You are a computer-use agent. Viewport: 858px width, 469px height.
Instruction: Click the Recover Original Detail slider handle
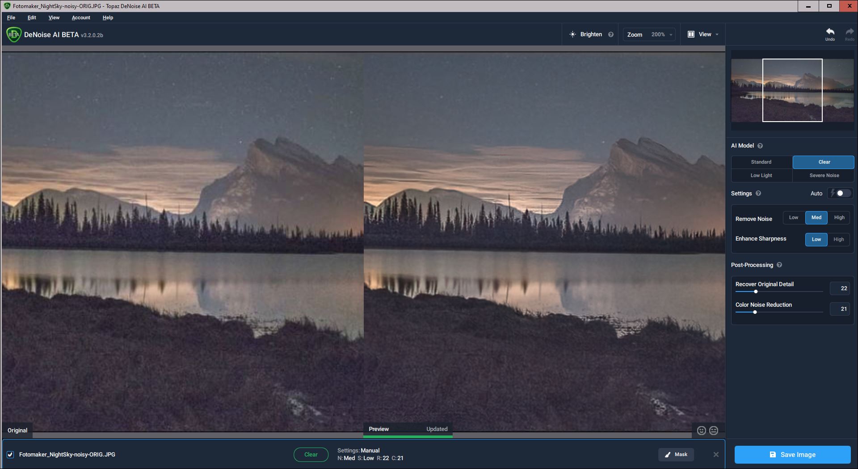[x=756, y=292]
